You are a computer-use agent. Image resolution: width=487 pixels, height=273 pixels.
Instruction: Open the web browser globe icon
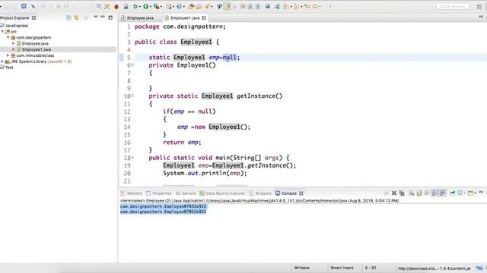click(x=267, y=6)
